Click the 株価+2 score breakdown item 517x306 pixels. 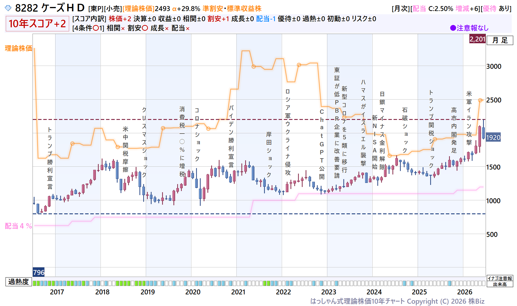click(120, 19)
